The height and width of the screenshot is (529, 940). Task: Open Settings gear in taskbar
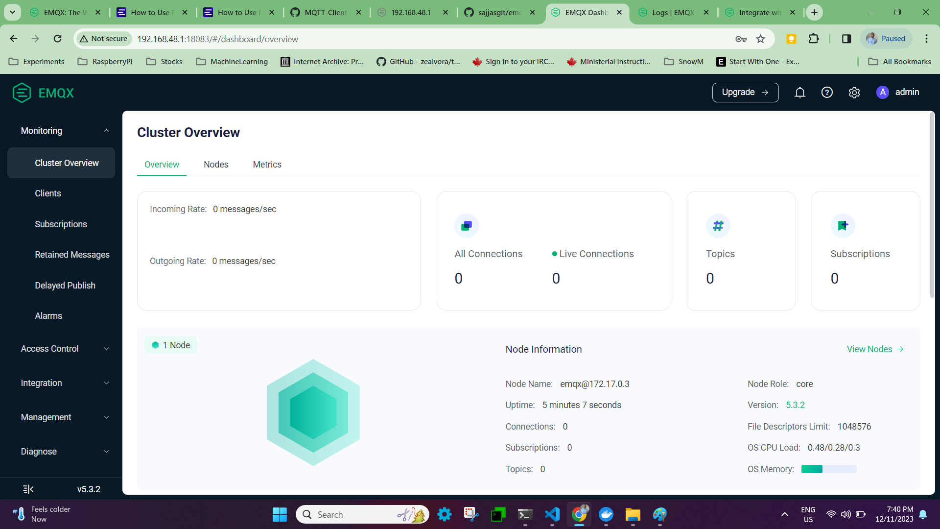pyautogui.click(x=445, y=514)
